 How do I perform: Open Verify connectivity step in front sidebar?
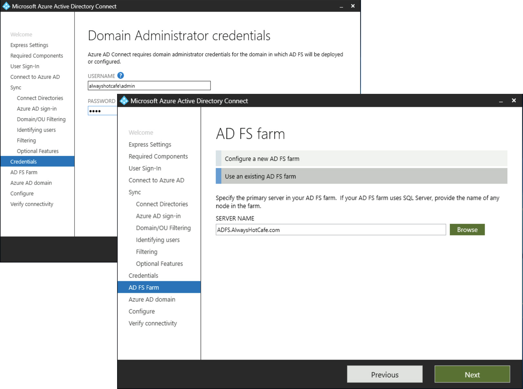153,323
